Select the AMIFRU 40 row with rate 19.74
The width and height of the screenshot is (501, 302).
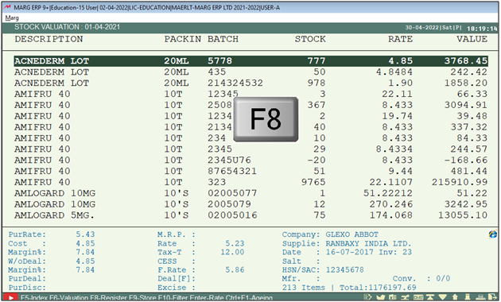(250, 116)
